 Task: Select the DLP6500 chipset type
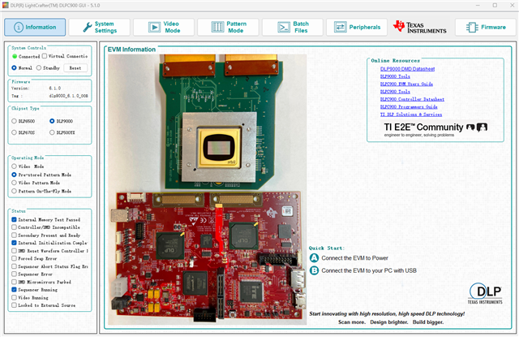tap(14, 121)
